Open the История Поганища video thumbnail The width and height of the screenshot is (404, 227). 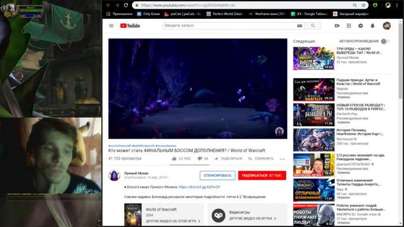[314, 140]
